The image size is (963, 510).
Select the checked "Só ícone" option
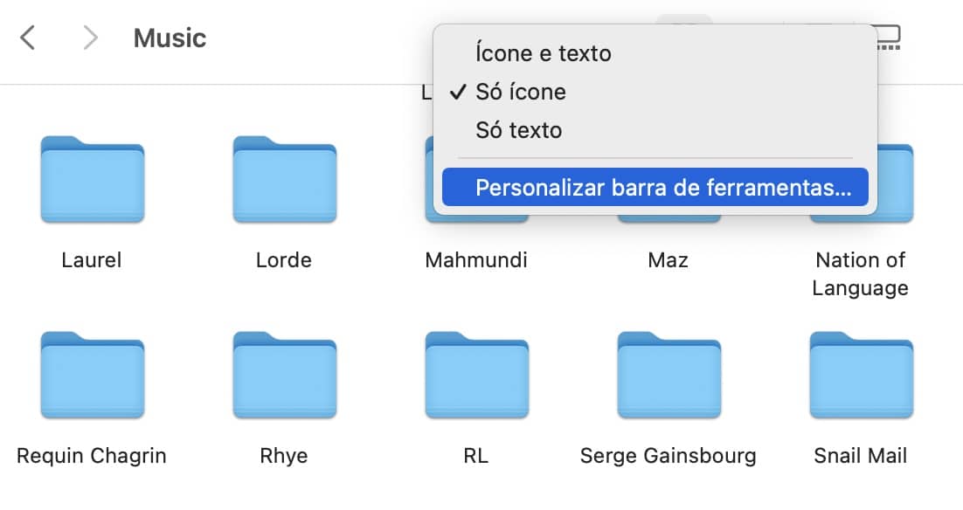click(520, 92)
